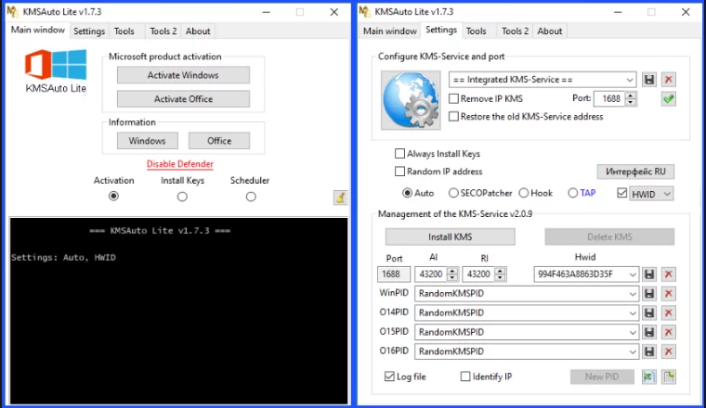Click the spinner arrows of the AI 43200 field
This screenshot has width=706, height=408.
tap(452, 274)
